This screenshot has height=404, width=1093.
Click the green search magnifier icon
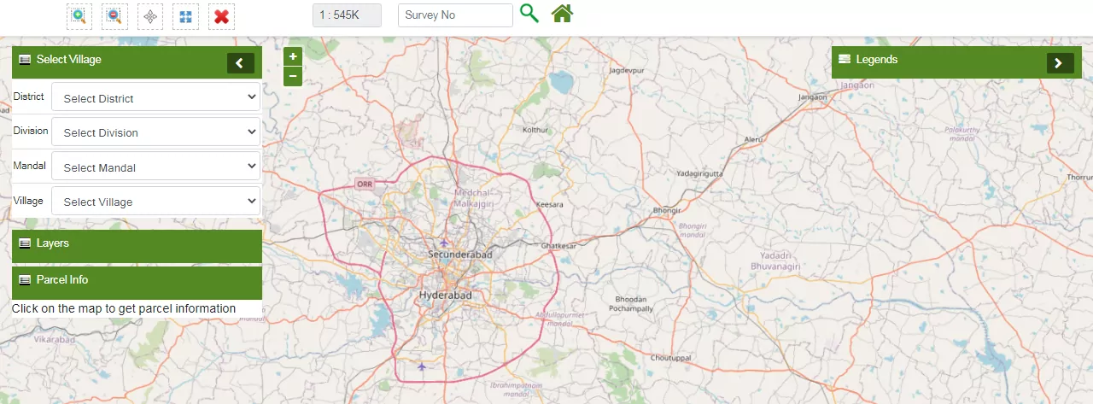pos(529,14)
